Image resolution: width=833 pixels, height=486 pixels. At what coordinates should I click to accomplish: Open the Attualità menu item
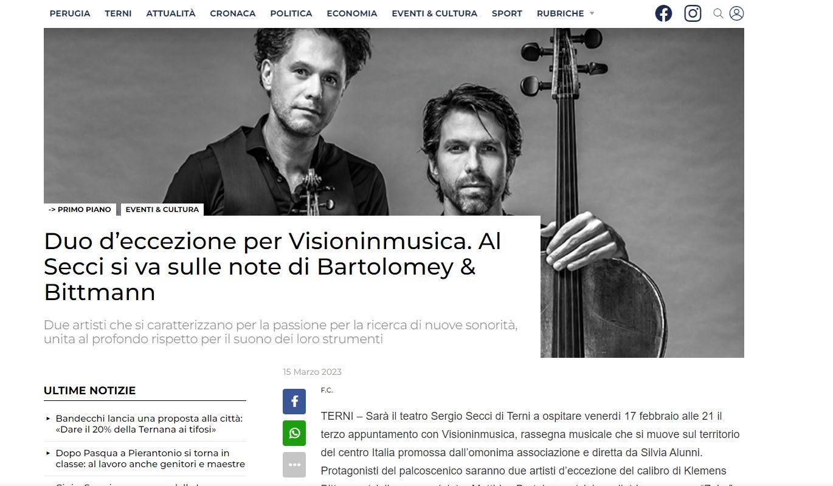[x=171, y=13]
